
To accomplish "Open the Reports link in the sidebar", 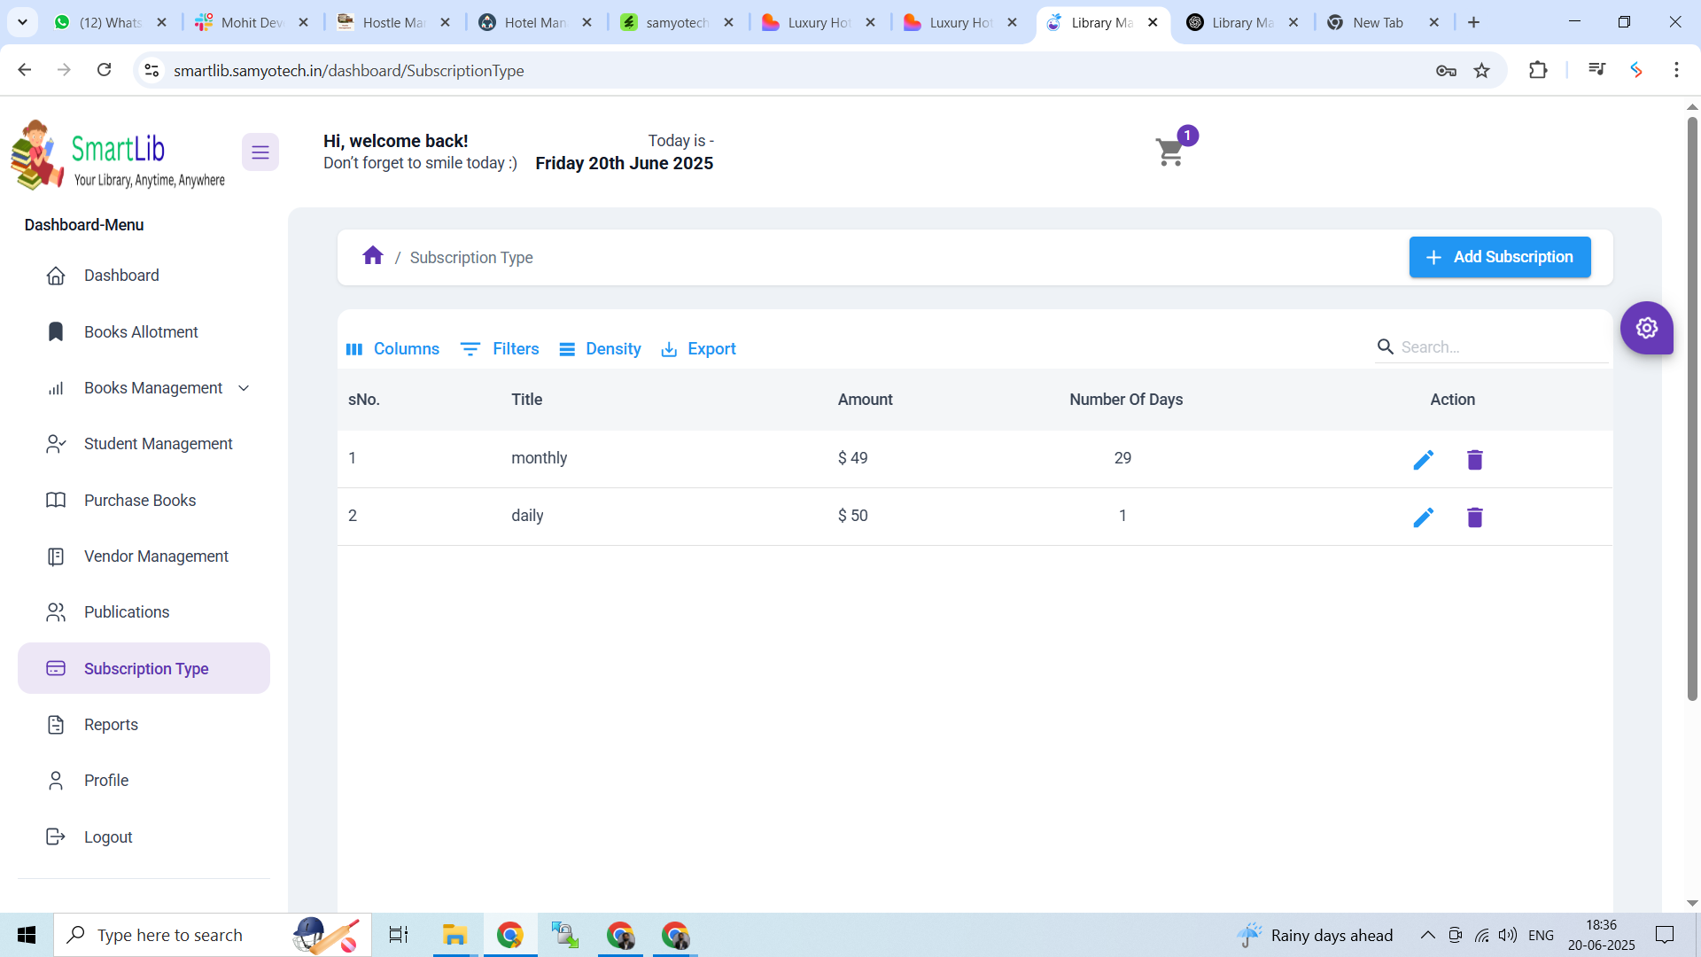I will 111,724.
